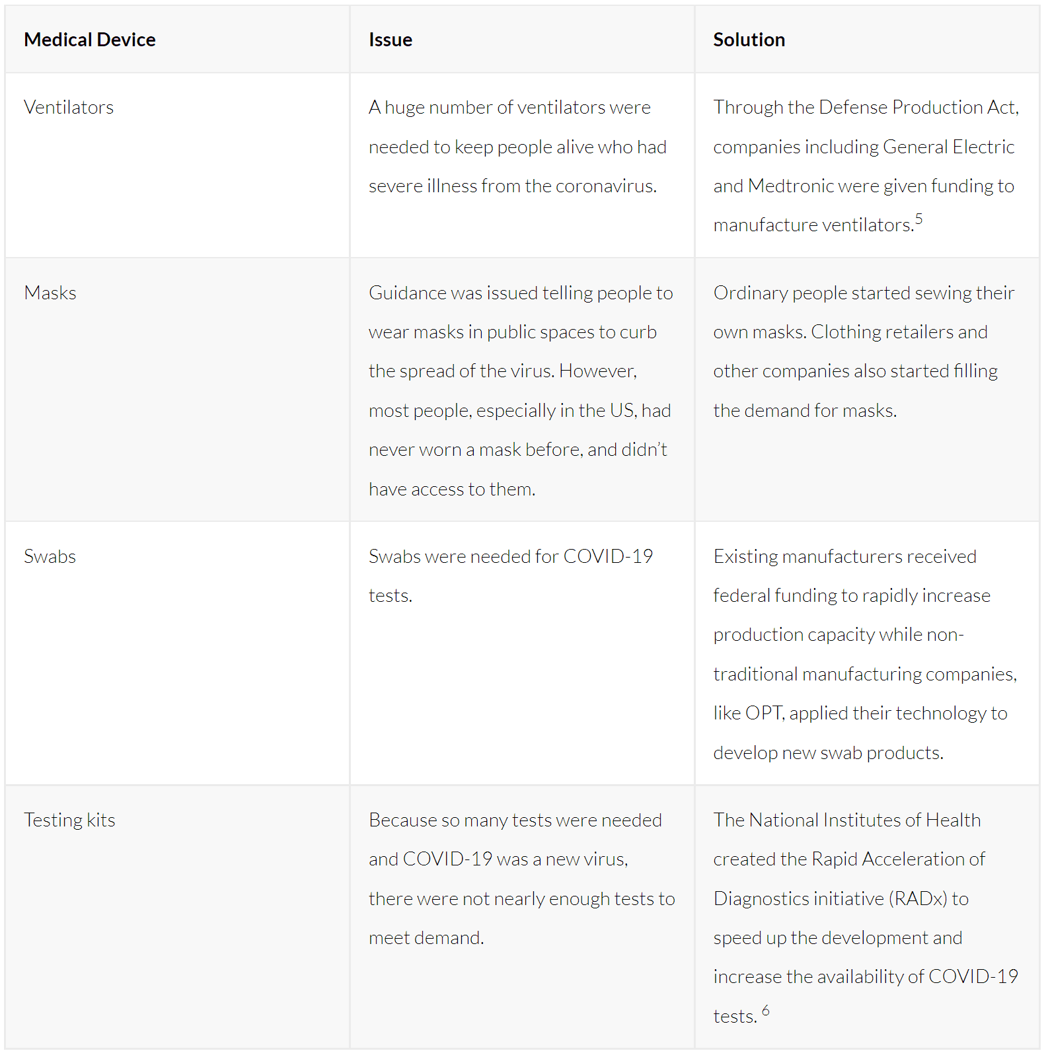Click the masks solution about sewing

coord(864,351)
